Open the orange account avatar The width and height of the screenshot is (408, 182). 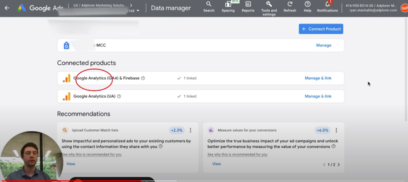point(405,8)
